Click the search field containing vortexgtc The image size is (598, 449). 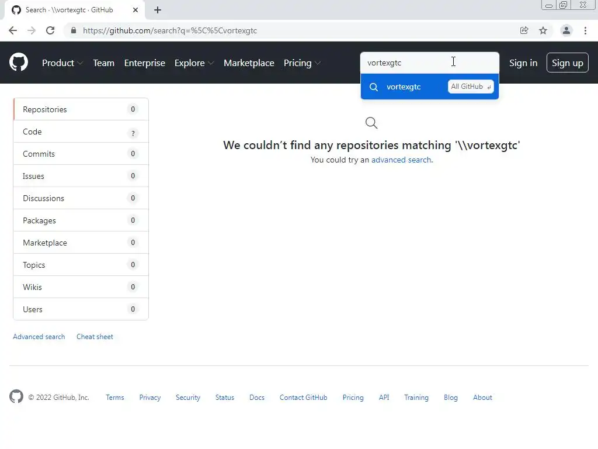click(x=429, y=63)
